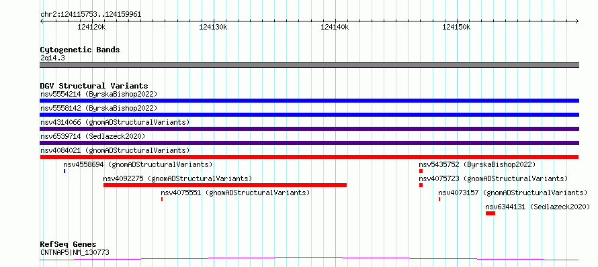This screenshot has width=598, height=267.
Task: Open the nsv4073157 (gnomADStructuralVariants) label
Action: coord(513,193)
